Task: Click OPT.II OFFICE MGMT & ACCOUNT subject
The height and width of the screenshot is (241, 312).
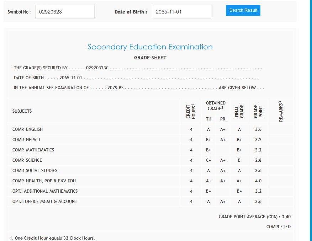Action: point(44,202)
